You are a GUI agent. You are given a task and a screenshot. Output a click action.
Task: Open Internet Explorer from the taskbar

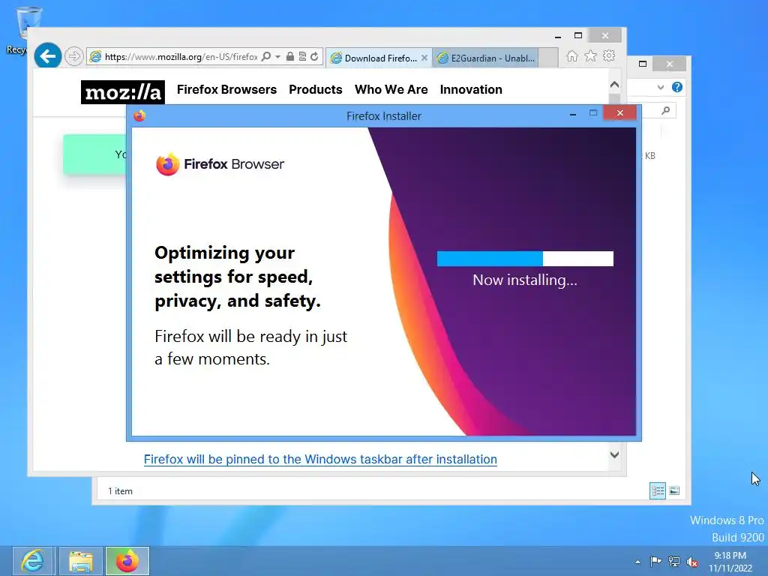[32, 561]
